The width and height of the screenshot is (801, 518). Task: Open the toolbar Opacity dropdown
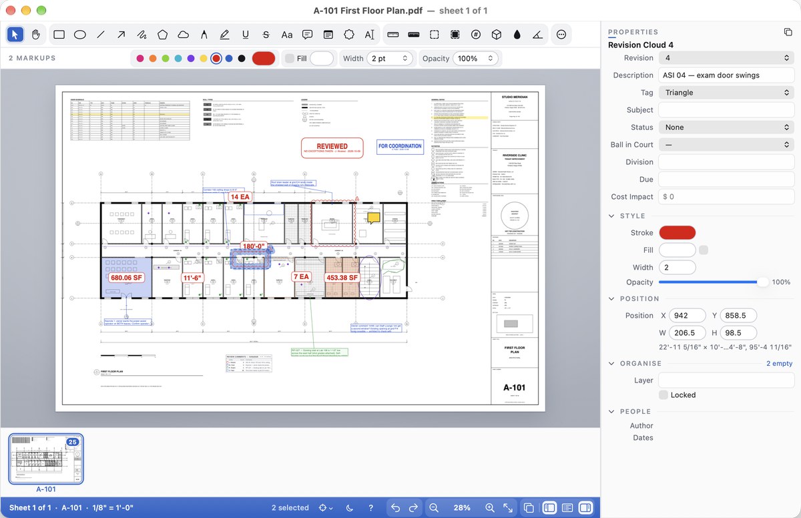tap(475, 59)
